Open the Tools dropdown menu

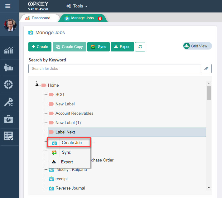(77, 6)
